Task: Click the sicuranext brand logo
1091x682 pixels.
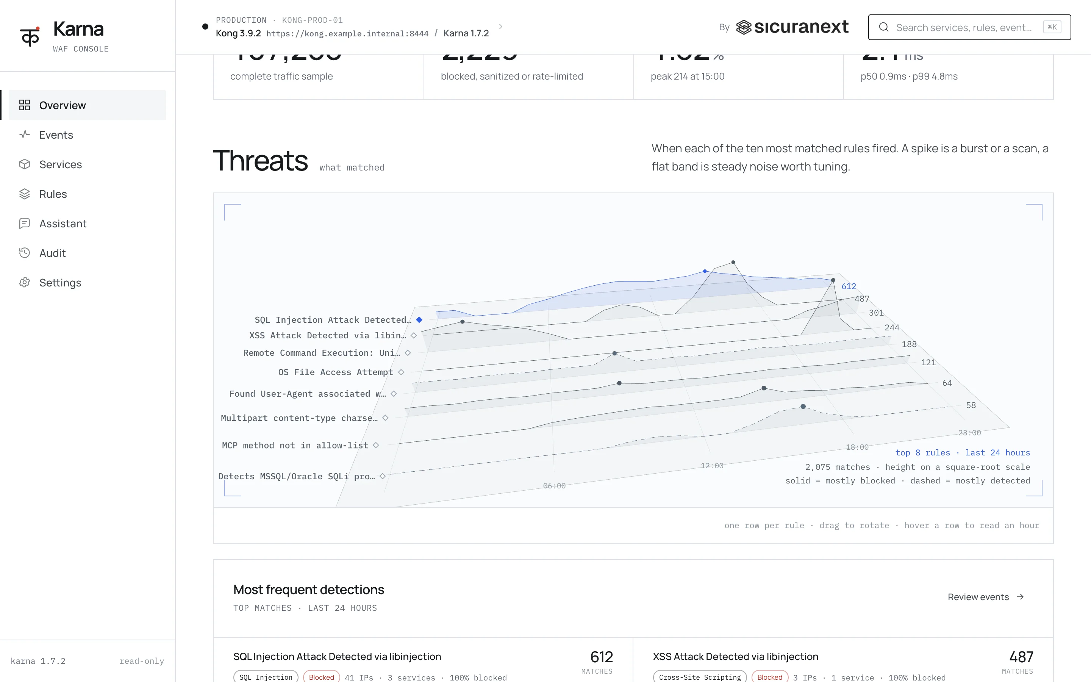Action: (x=792, y=27)
